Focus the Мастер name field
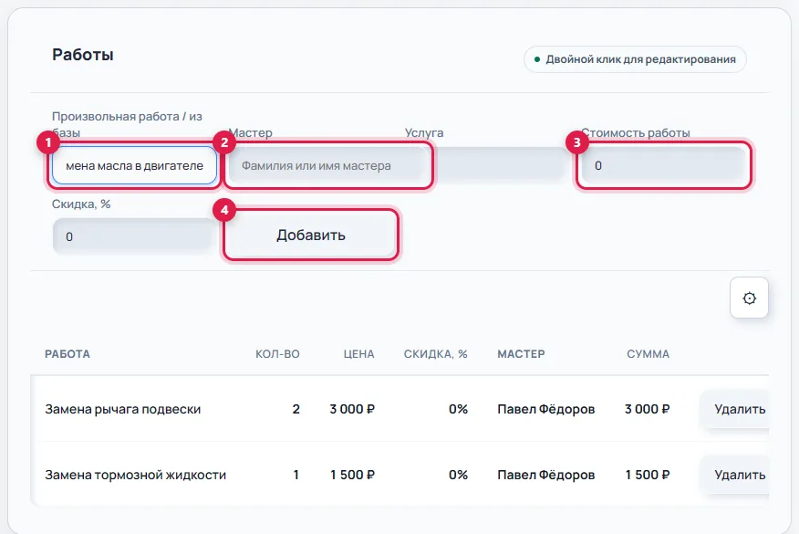This screenshot has height=534, width=799. pos(328,165)
